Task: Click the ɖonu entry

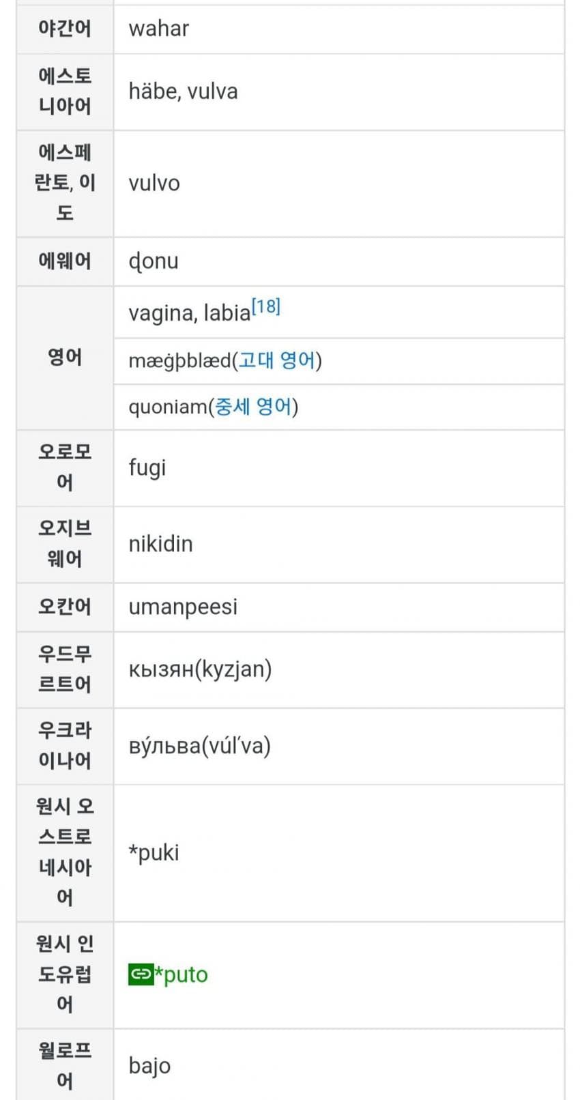Action: (154, 261)
